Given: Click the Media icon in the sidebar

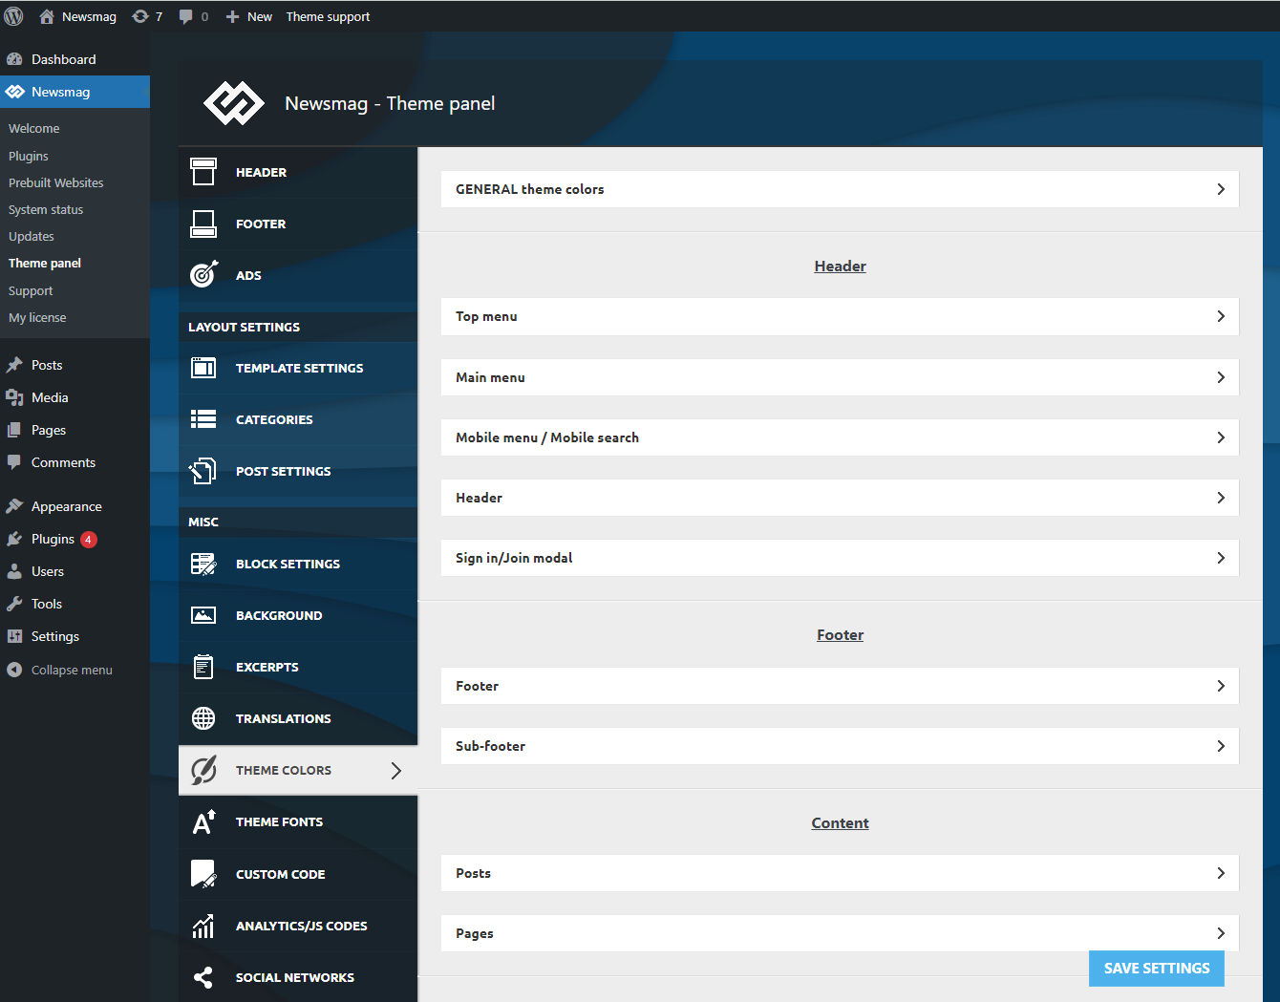Looking at the screenshot, I should click(x=14, y=397).
